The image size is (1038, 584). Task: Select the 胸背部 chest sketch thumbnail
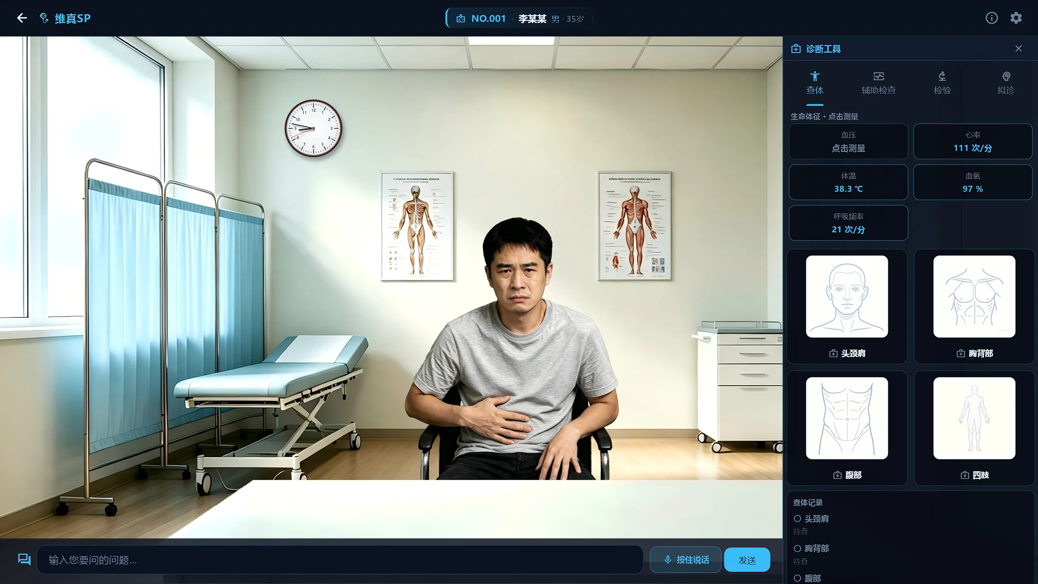point(974,296)
